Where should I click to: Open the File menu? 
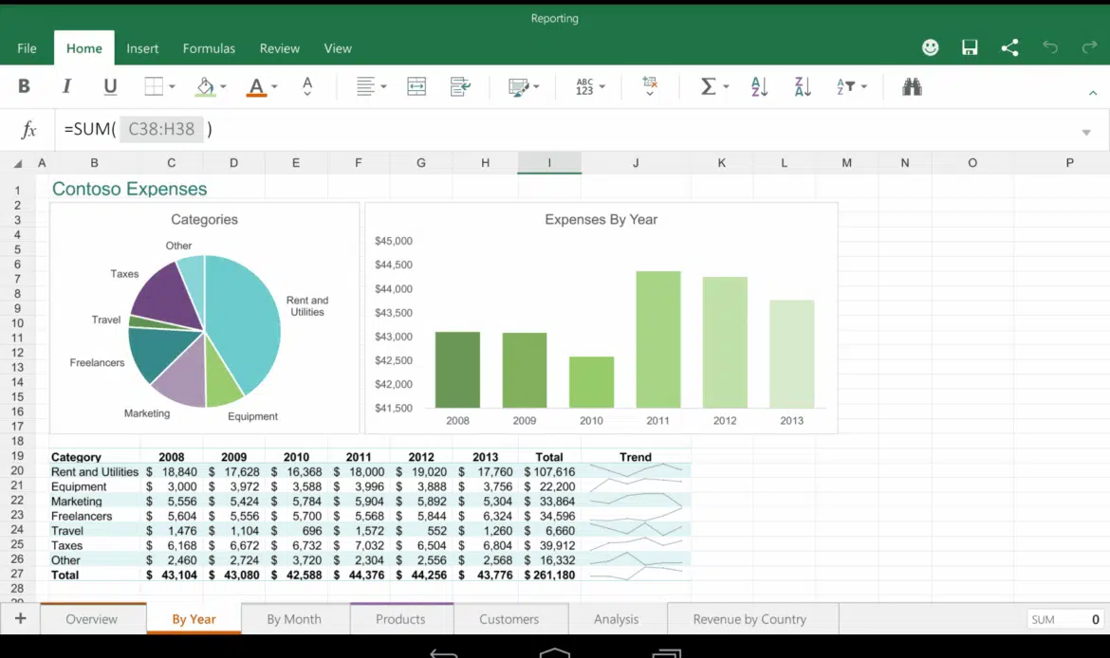[27, 48]
